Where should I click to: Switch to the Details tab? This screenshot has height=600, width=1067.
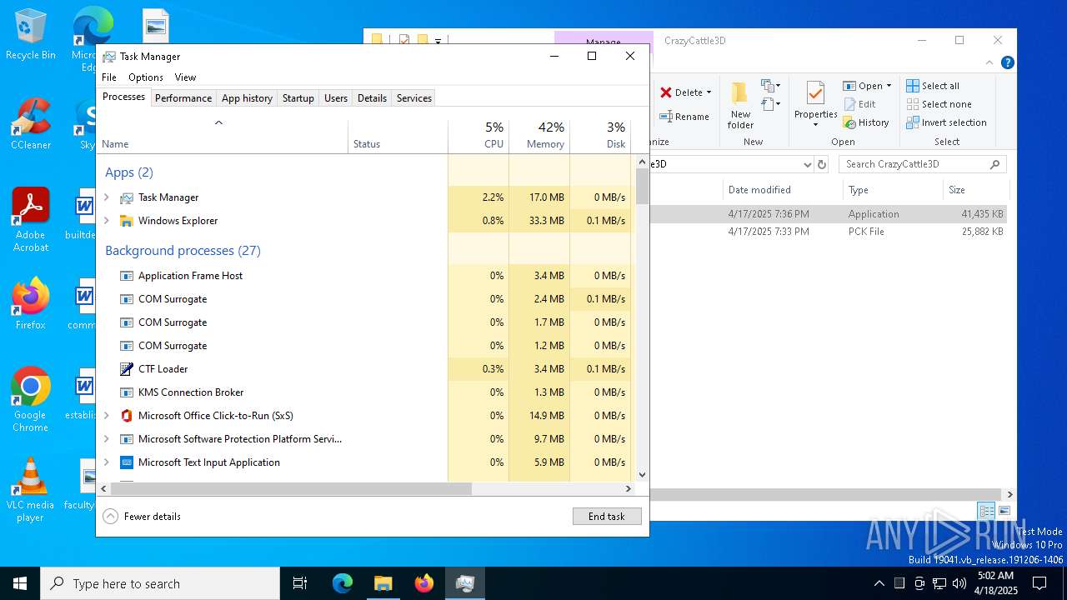(x=372, y=98)
